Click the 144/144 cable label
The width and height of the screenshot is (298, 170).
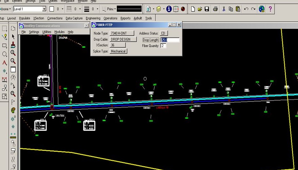(x=60, y=115)
